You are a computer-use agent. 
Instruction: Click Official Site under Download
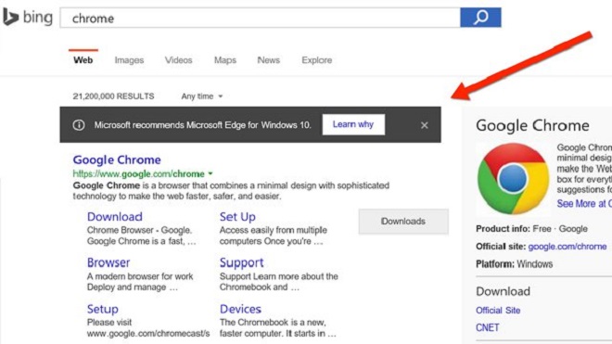498,311
